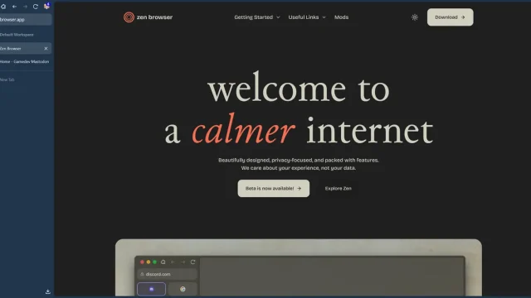Image resolution: width=531 pixels, height=298 pixels.
Task: Click 'Beta is now available!' button
Action: pos(273,188)
